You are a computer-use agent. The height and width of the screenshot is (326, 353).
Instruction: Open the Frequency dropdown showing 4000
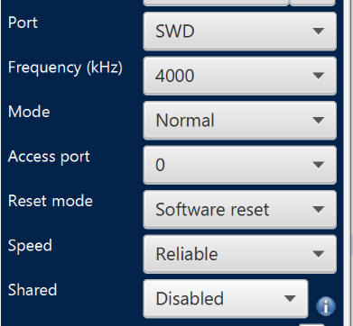[240, 76]
